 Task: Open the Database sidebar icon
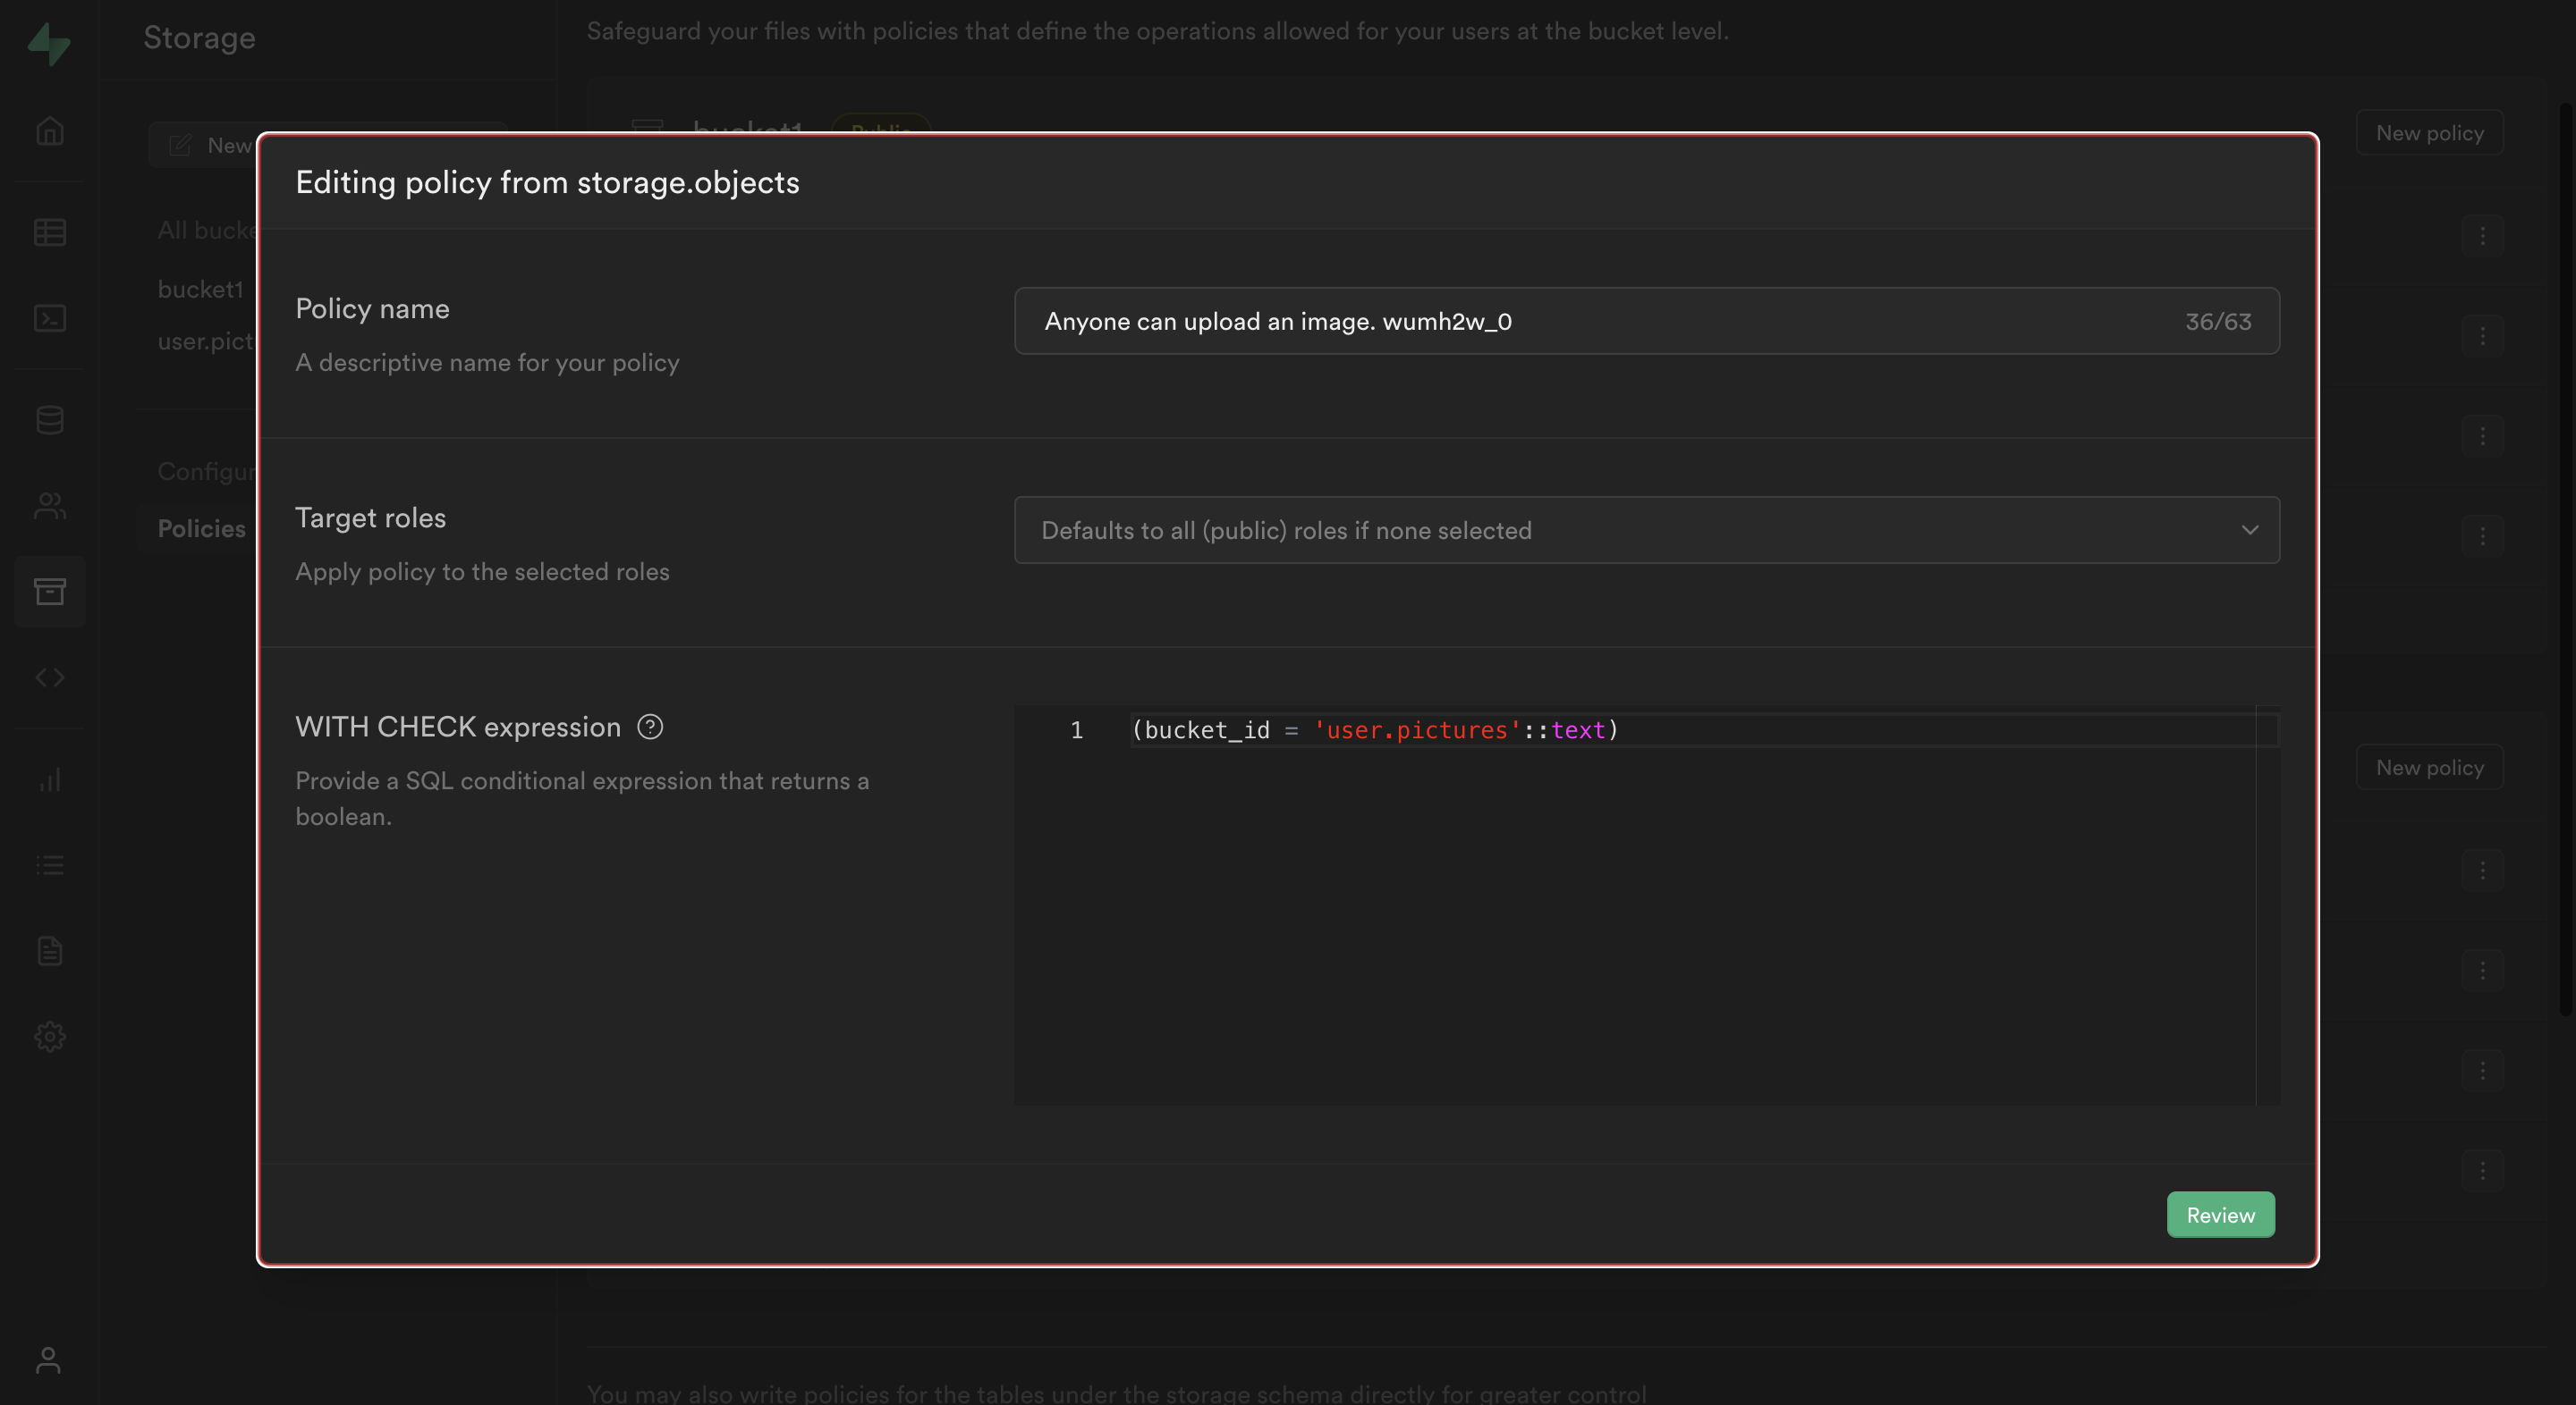(50, 420)
